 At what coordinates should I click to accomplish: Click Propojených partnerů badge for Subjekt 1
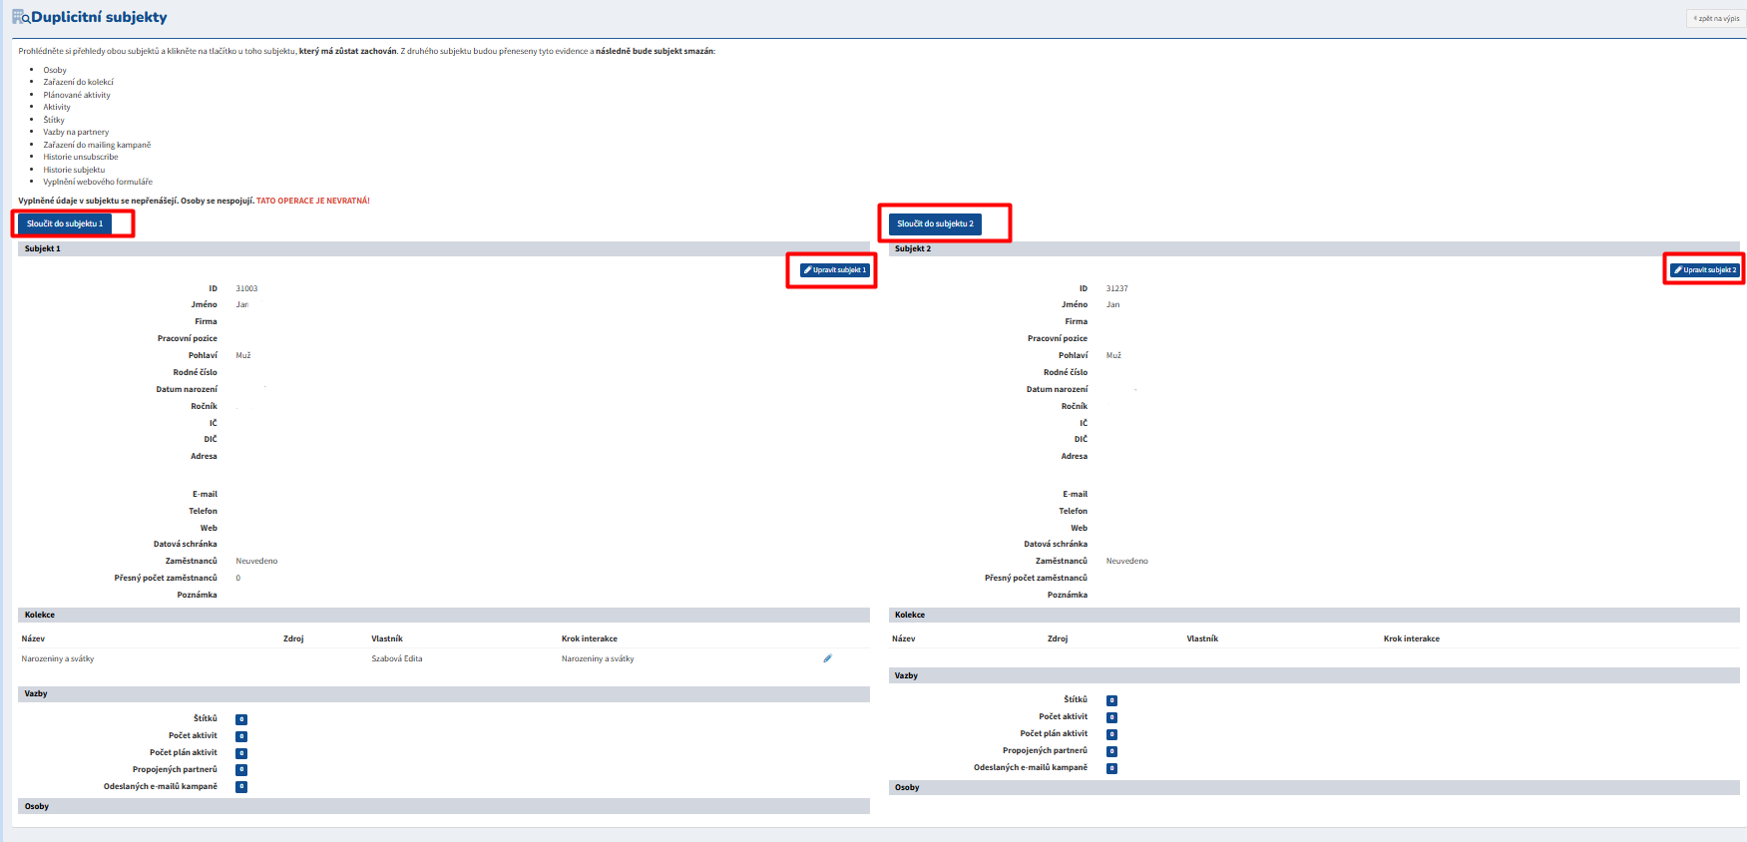pos(241,770)
